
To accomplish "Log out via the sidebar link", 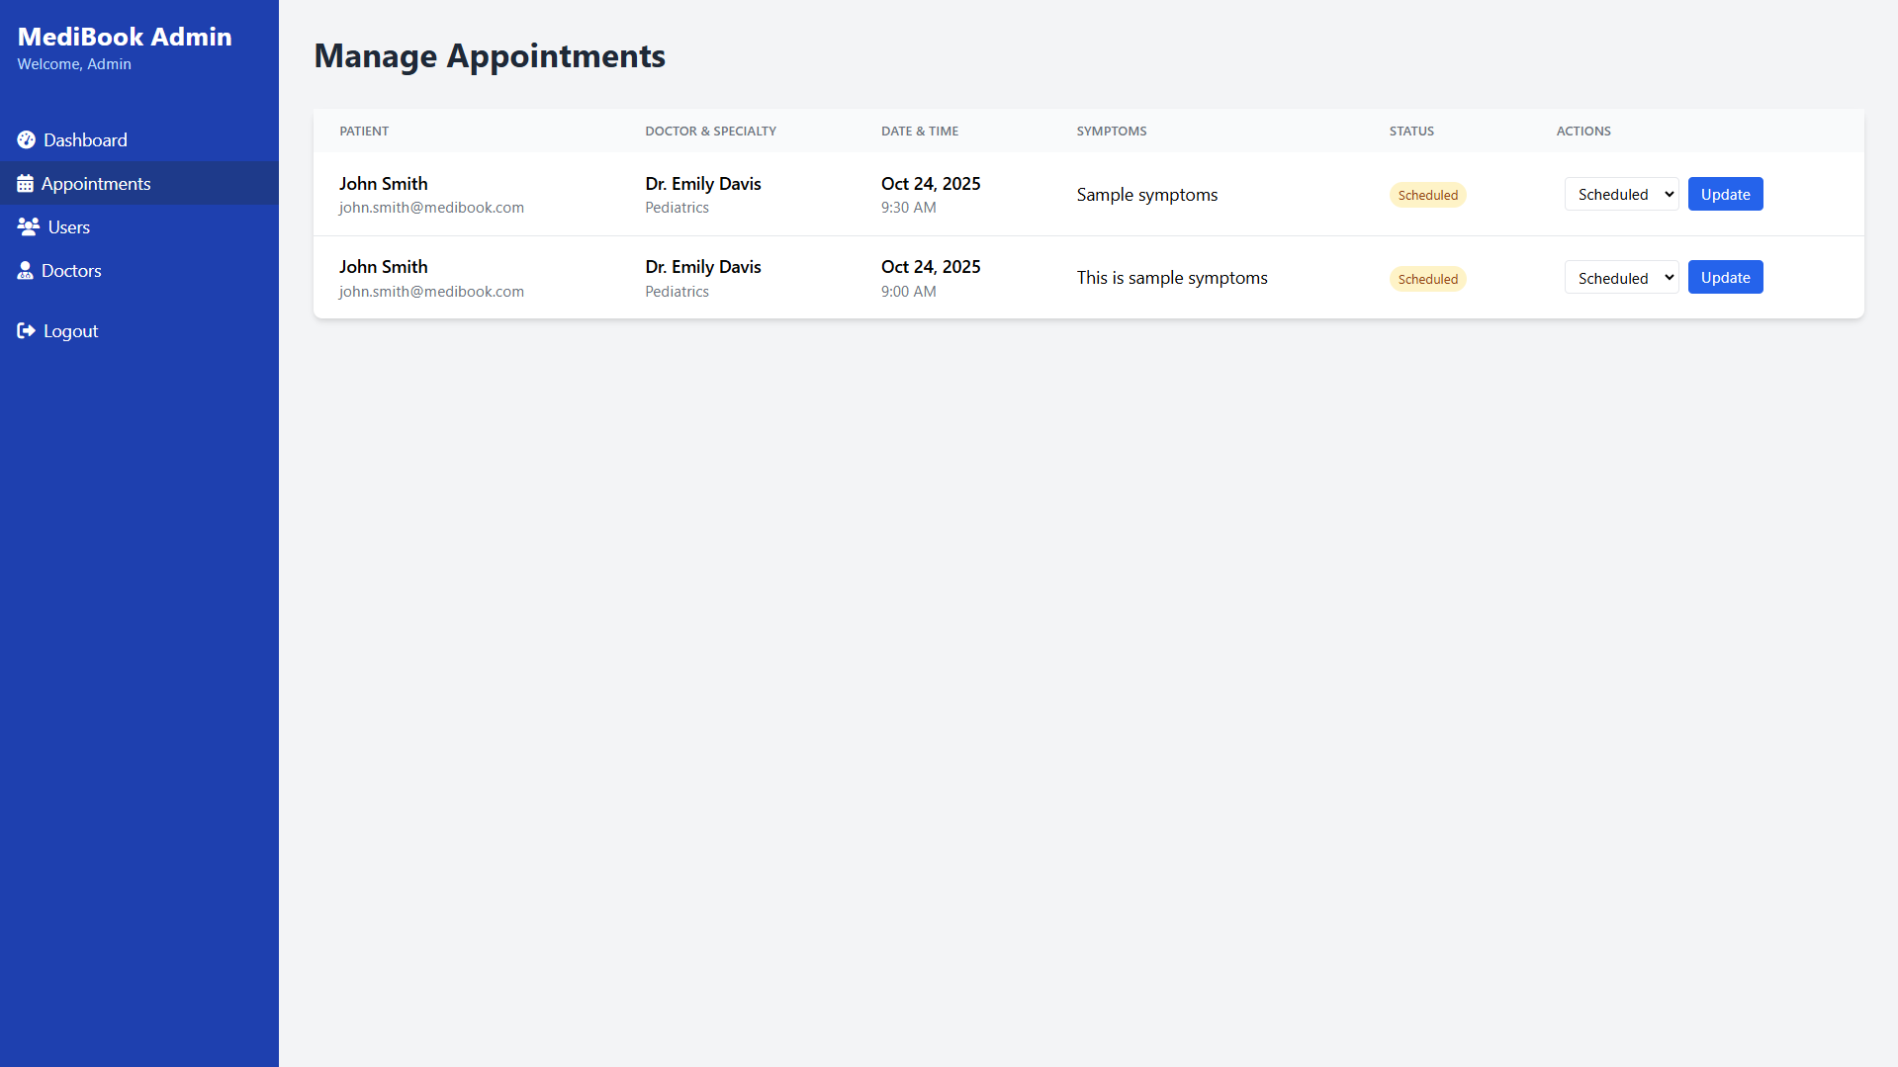I will tap(70, 331).
